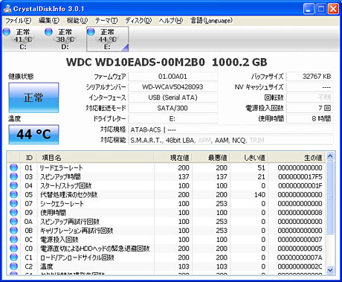Click the しきい値 column header
Screen dimensions: 342x282
click(250, 158)
